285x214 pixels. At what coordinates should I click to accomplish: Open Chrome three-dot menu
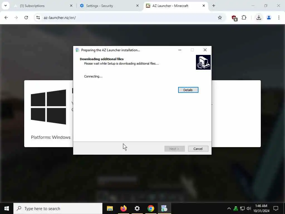tap(279, 18)
